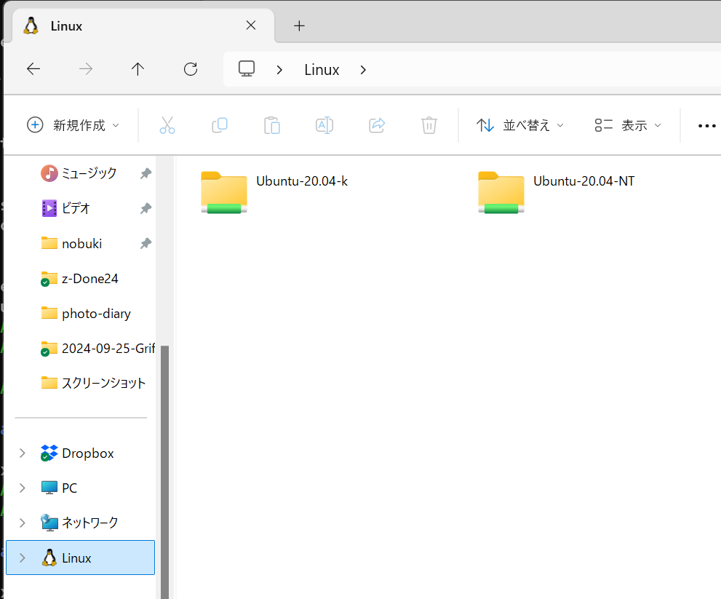721x599 pixels.
Task: Click the navigation pane scrollbar
Action: (x=164, y=472)
